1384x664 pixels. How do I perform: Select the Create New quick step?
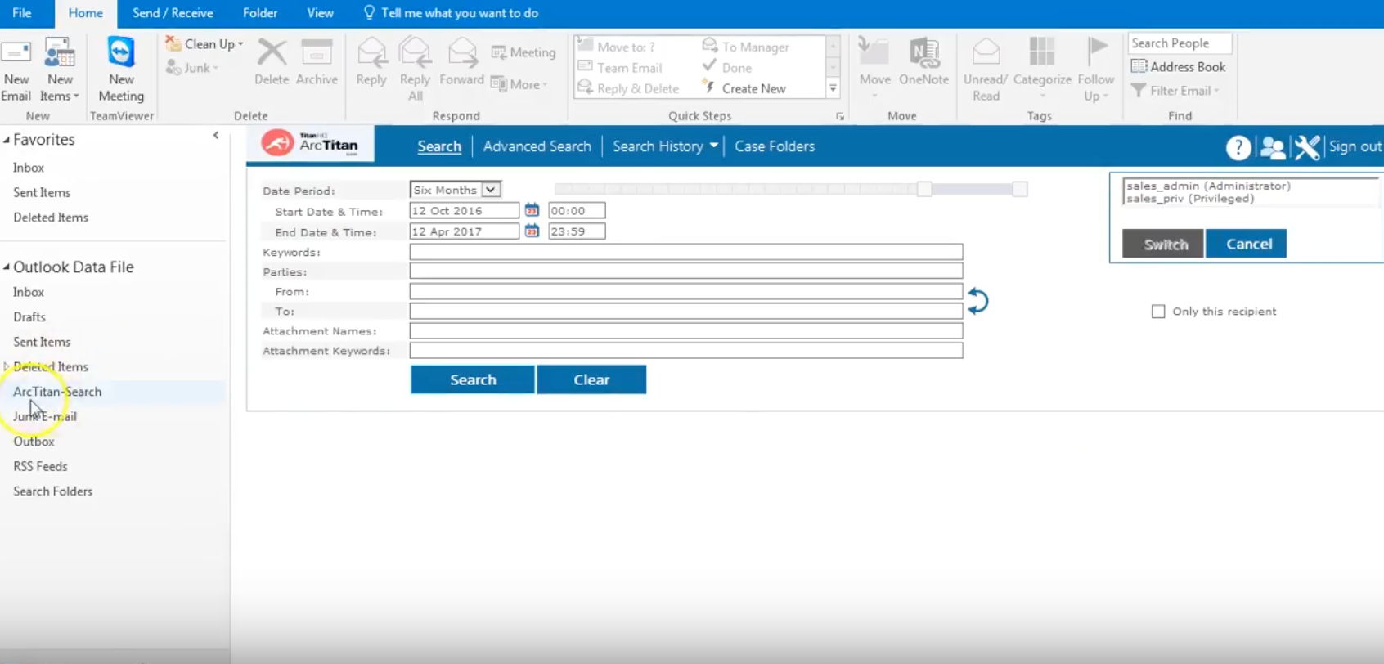(744, 88)
